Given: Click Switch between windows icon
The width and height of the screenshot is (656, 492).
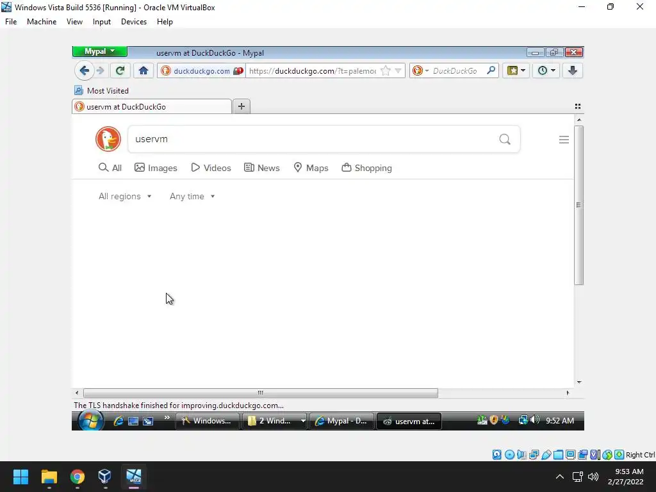Looking at the screenshot, I should click(148, 421).
